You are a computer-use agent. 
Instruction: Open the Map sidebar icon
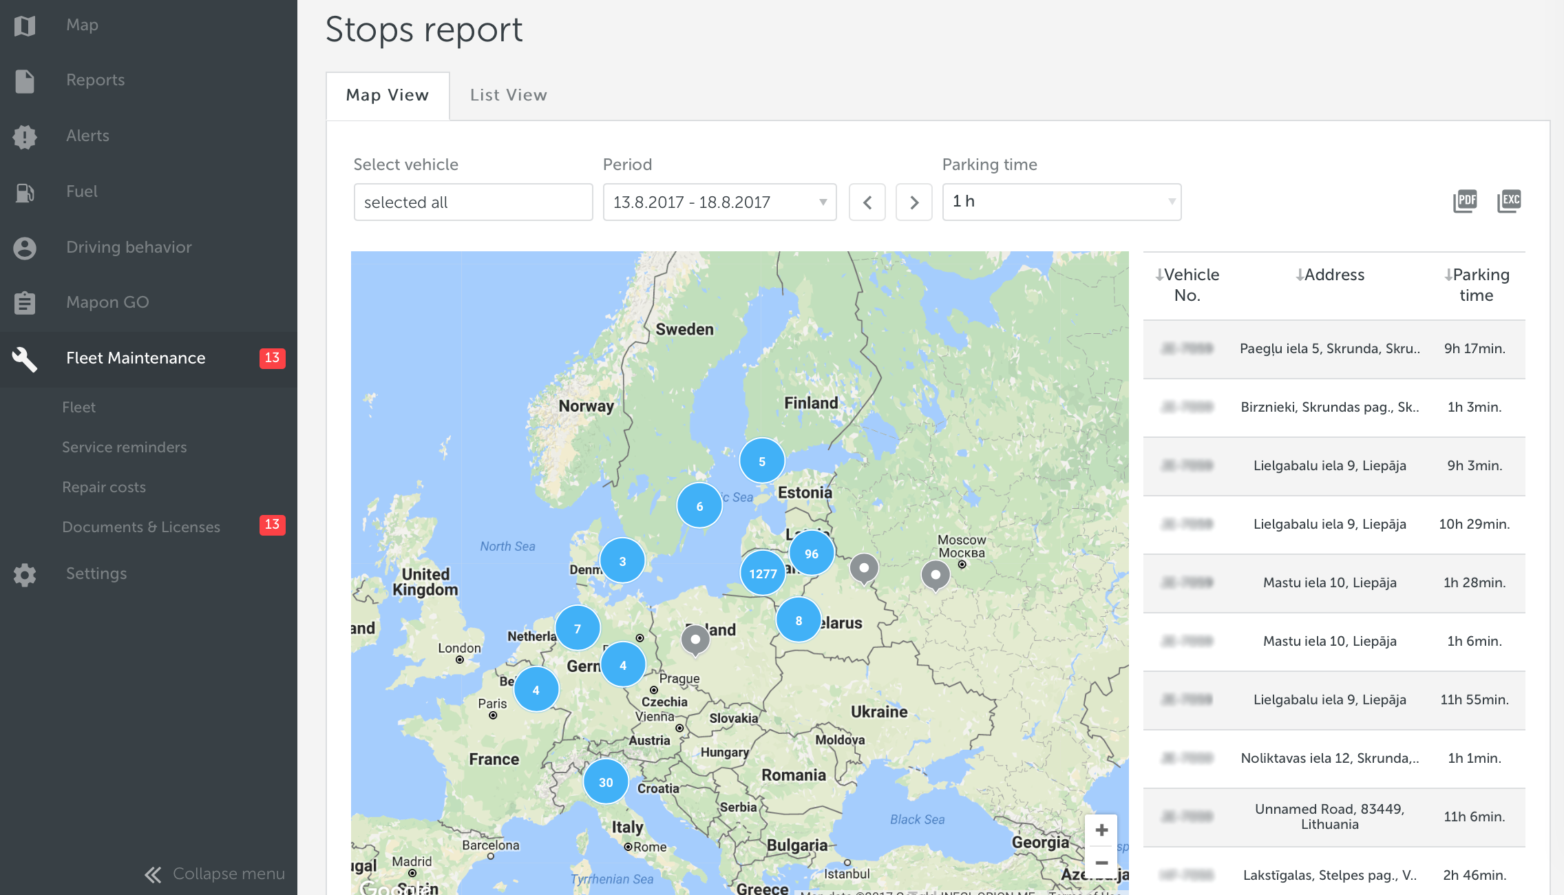[x=25, y=25]
